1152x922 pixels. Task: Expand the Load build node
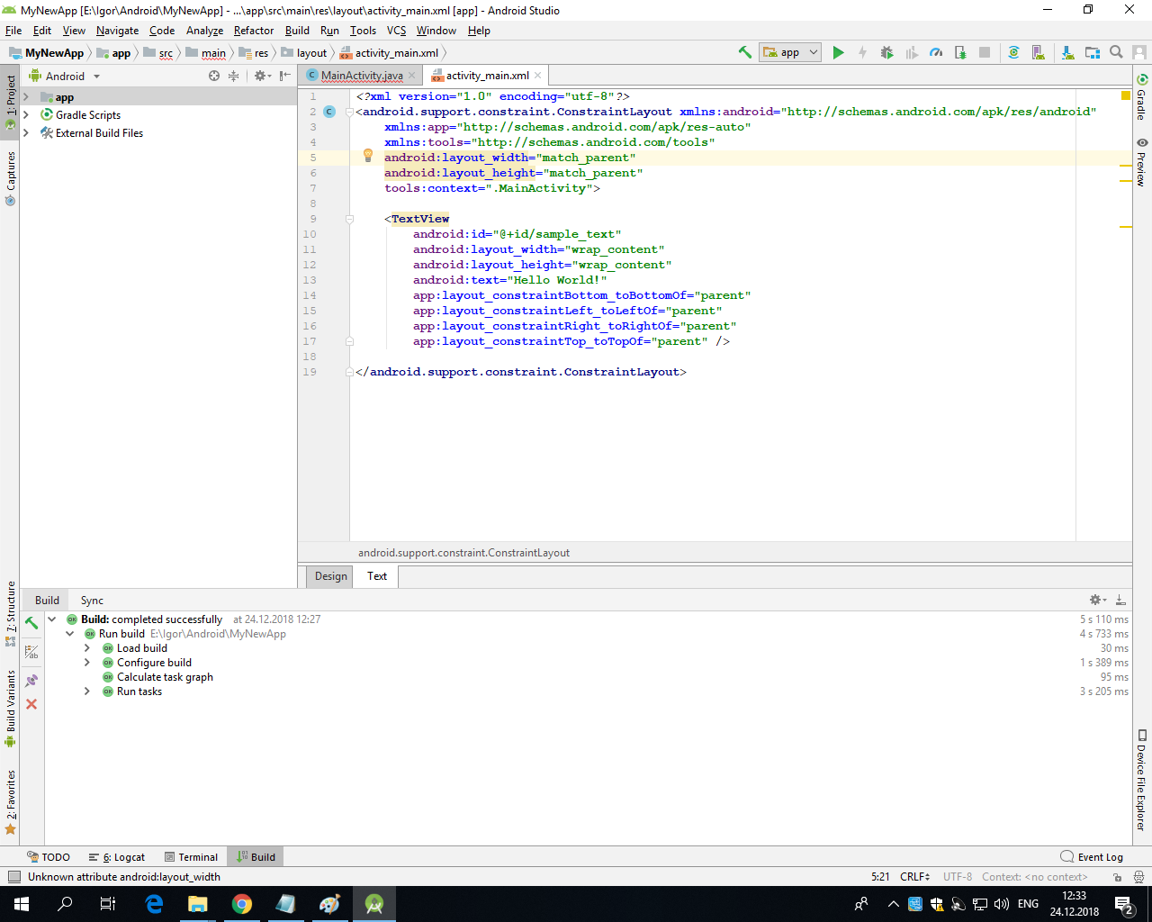click(87, 648)
